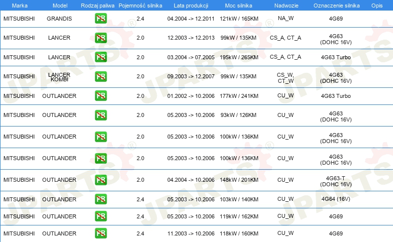The height and width of the screenshot is (242, 393).
Task: Click 4G63 Turbo in the LANCER row
Action: click(x=336, y=57)
